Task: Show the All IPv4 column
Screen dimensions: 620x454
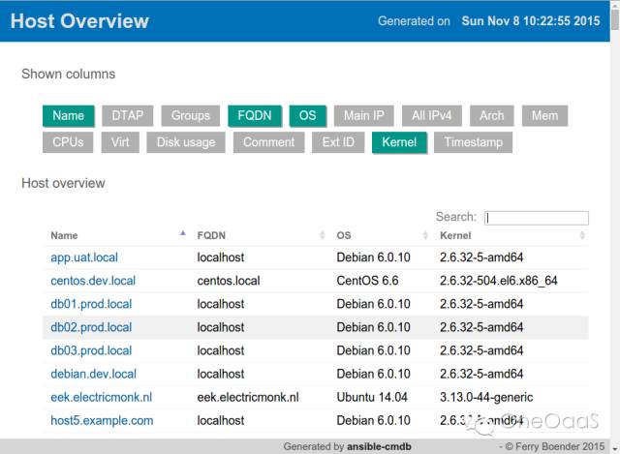Action: (x=432, y=116)
